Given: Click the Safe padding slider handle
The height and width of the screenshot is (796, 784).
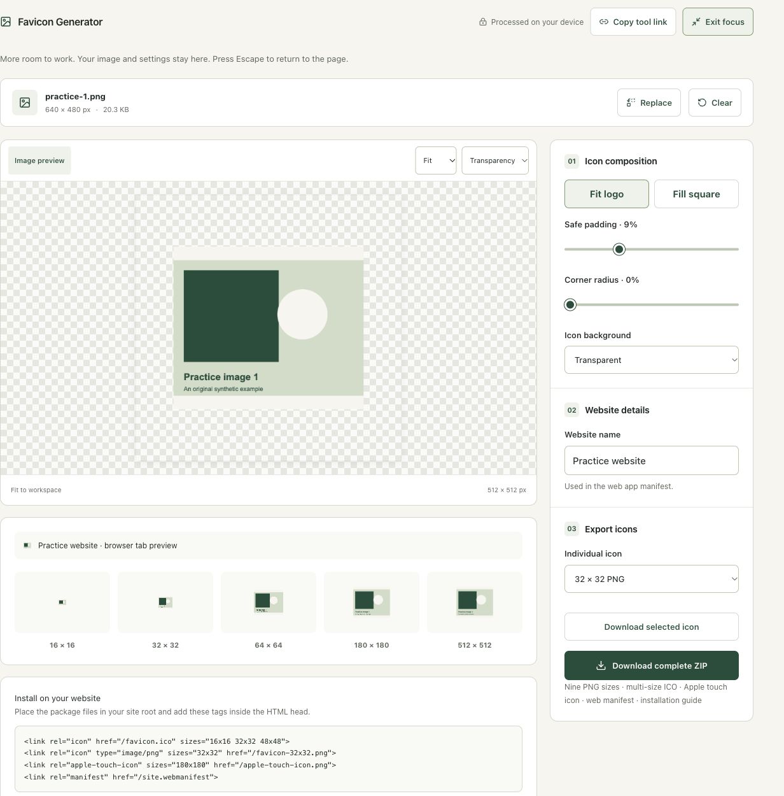Looking at the screenshot, I should pos(619,249).
